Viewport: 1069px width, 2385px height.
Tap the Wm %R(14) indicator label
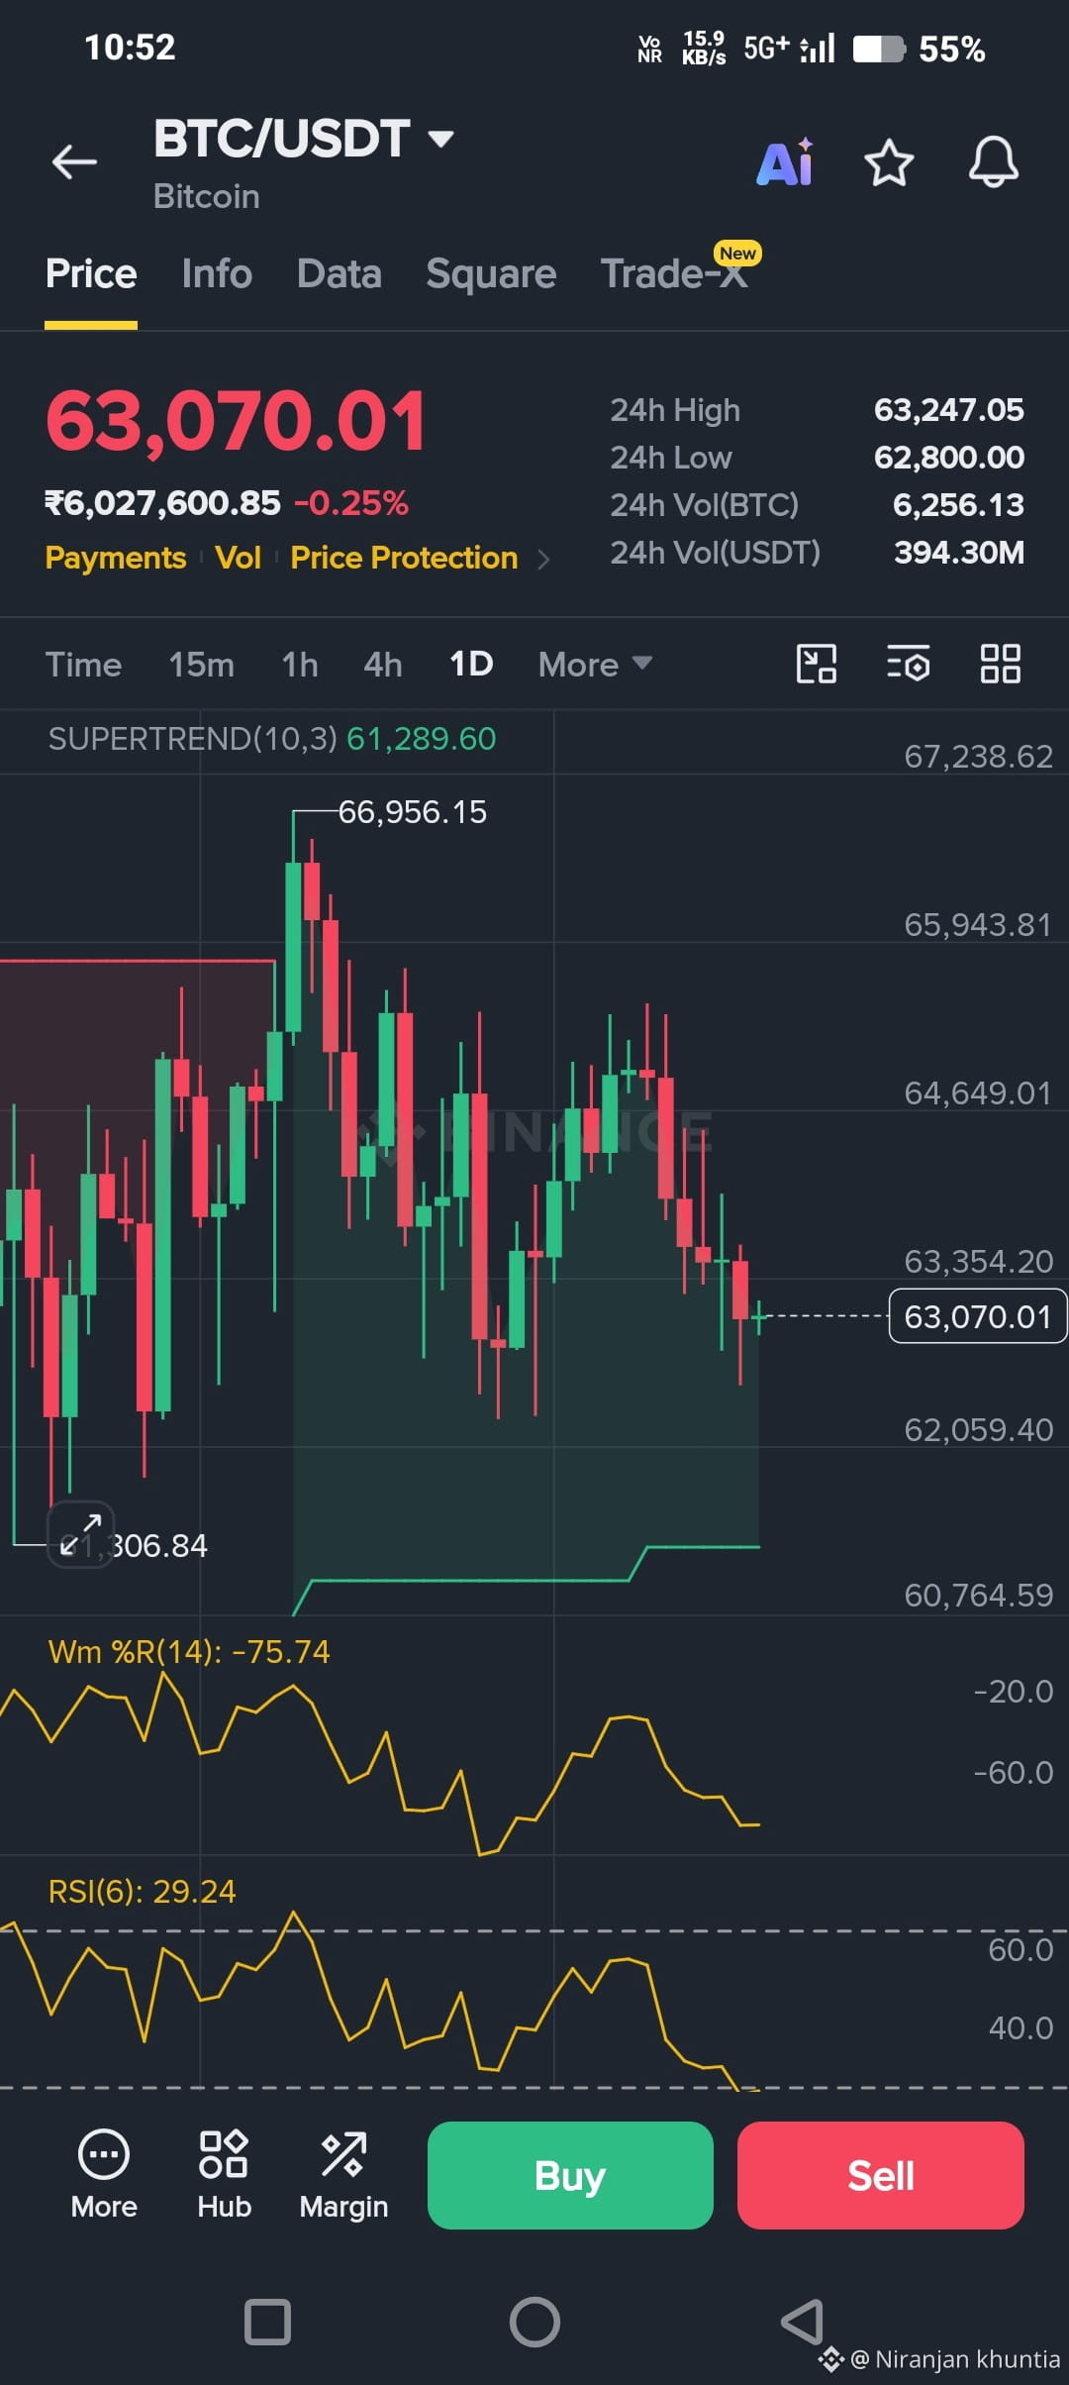(189, 1652)
